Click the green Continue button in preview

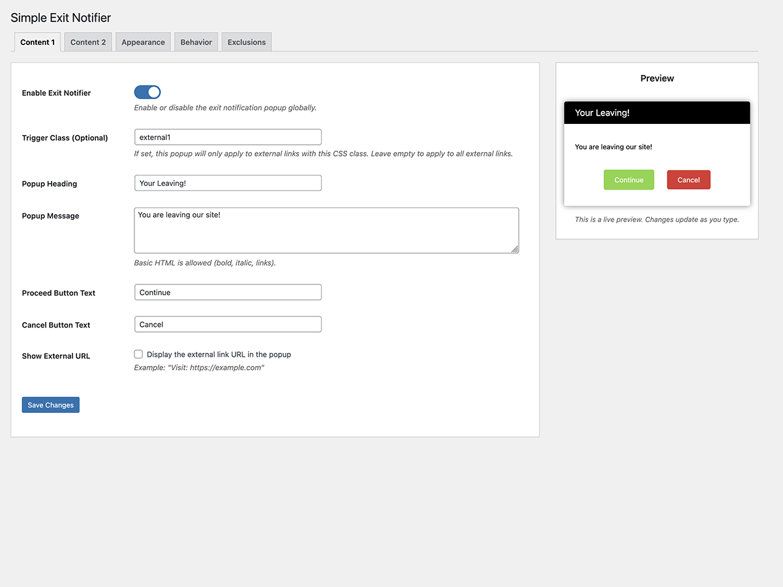click(x=628, y=180)
